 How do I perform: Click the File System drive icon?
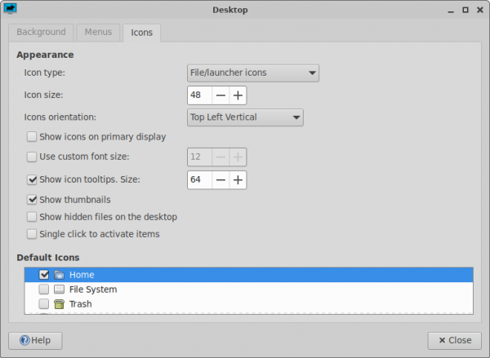(59, 289)
